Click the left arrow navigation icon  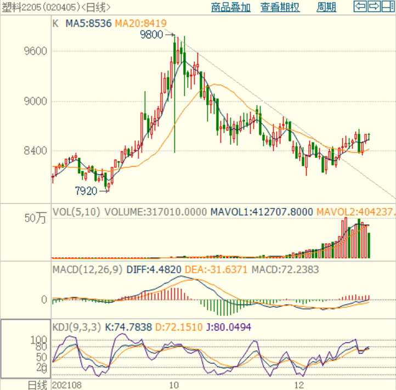point(360,7)
